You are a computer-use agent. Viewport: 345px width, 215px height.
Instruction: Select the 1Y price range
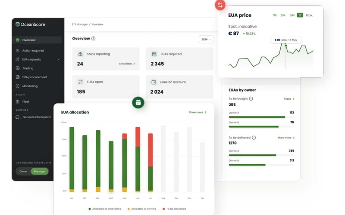pyautogui.click(x=300, y=15)
